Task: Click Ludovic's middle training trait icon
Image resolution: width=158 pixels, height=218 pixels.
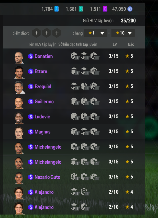Action: [x=85, y=116]
